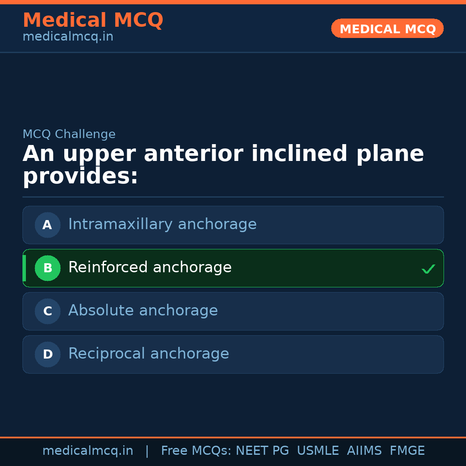466x466 pixels.
Task: Click the FMGE footer label
Action: click(x=407, y=451)
